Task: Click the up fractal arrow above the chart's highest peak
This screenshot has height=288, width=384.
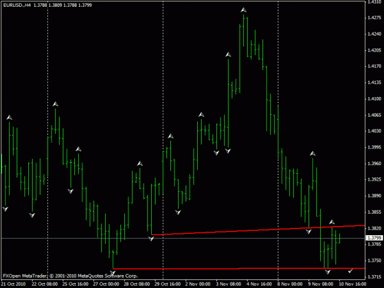Action: coord(243,10)
